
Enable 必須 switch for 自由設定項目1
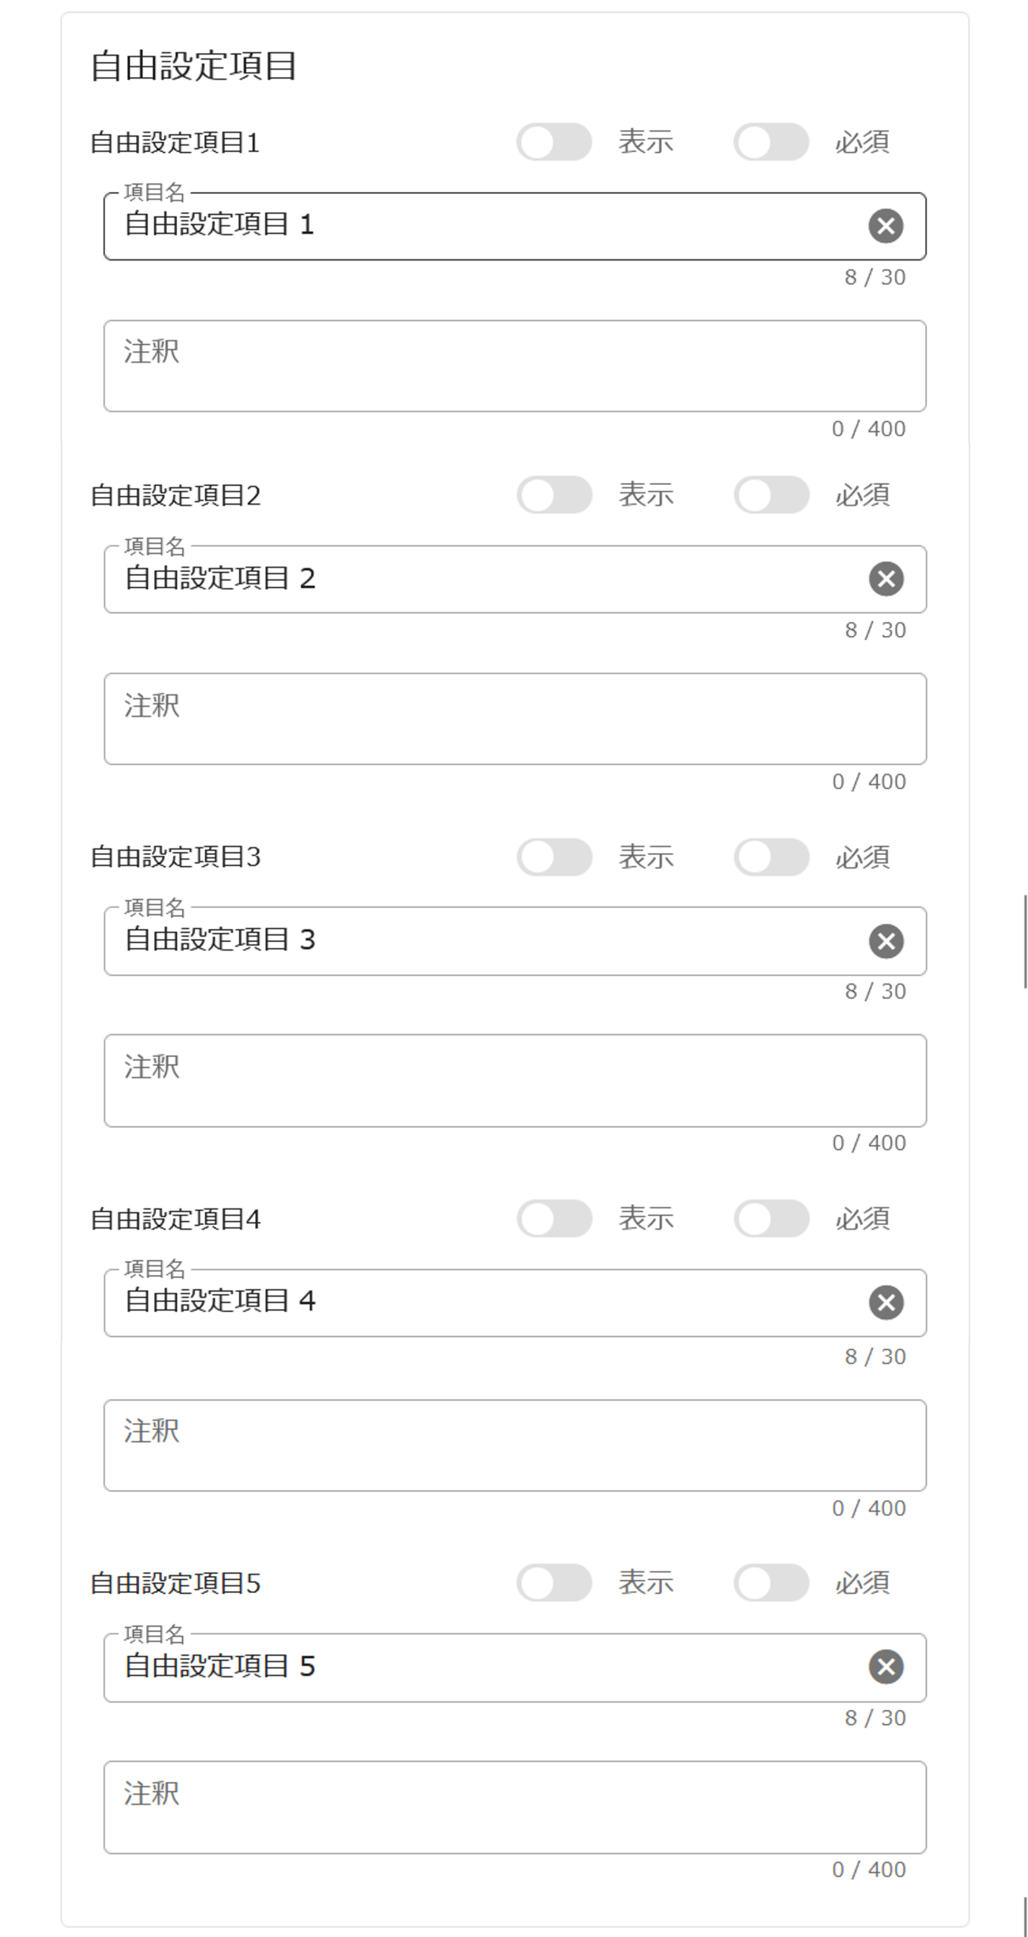(x=771, y=142)
